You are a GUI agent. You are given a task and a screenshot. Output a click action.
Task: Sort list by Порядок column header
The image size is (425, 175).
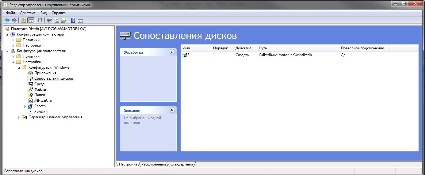222,48
